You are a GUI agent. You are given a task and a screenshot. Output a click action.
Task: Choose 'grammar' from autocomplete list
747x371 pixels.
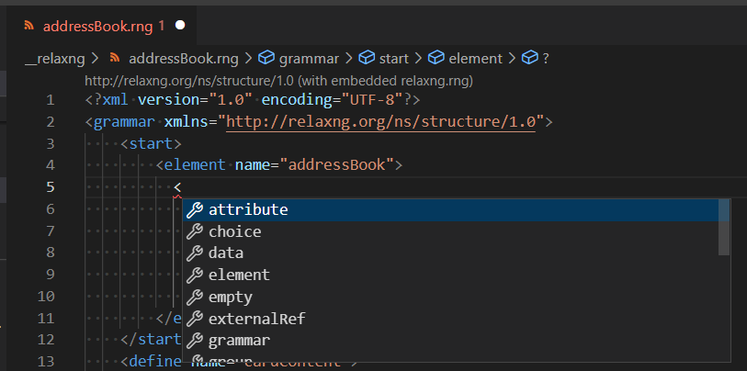(239, 341)
